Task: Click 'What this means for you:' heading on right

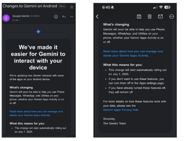Action: pos(123,65)
